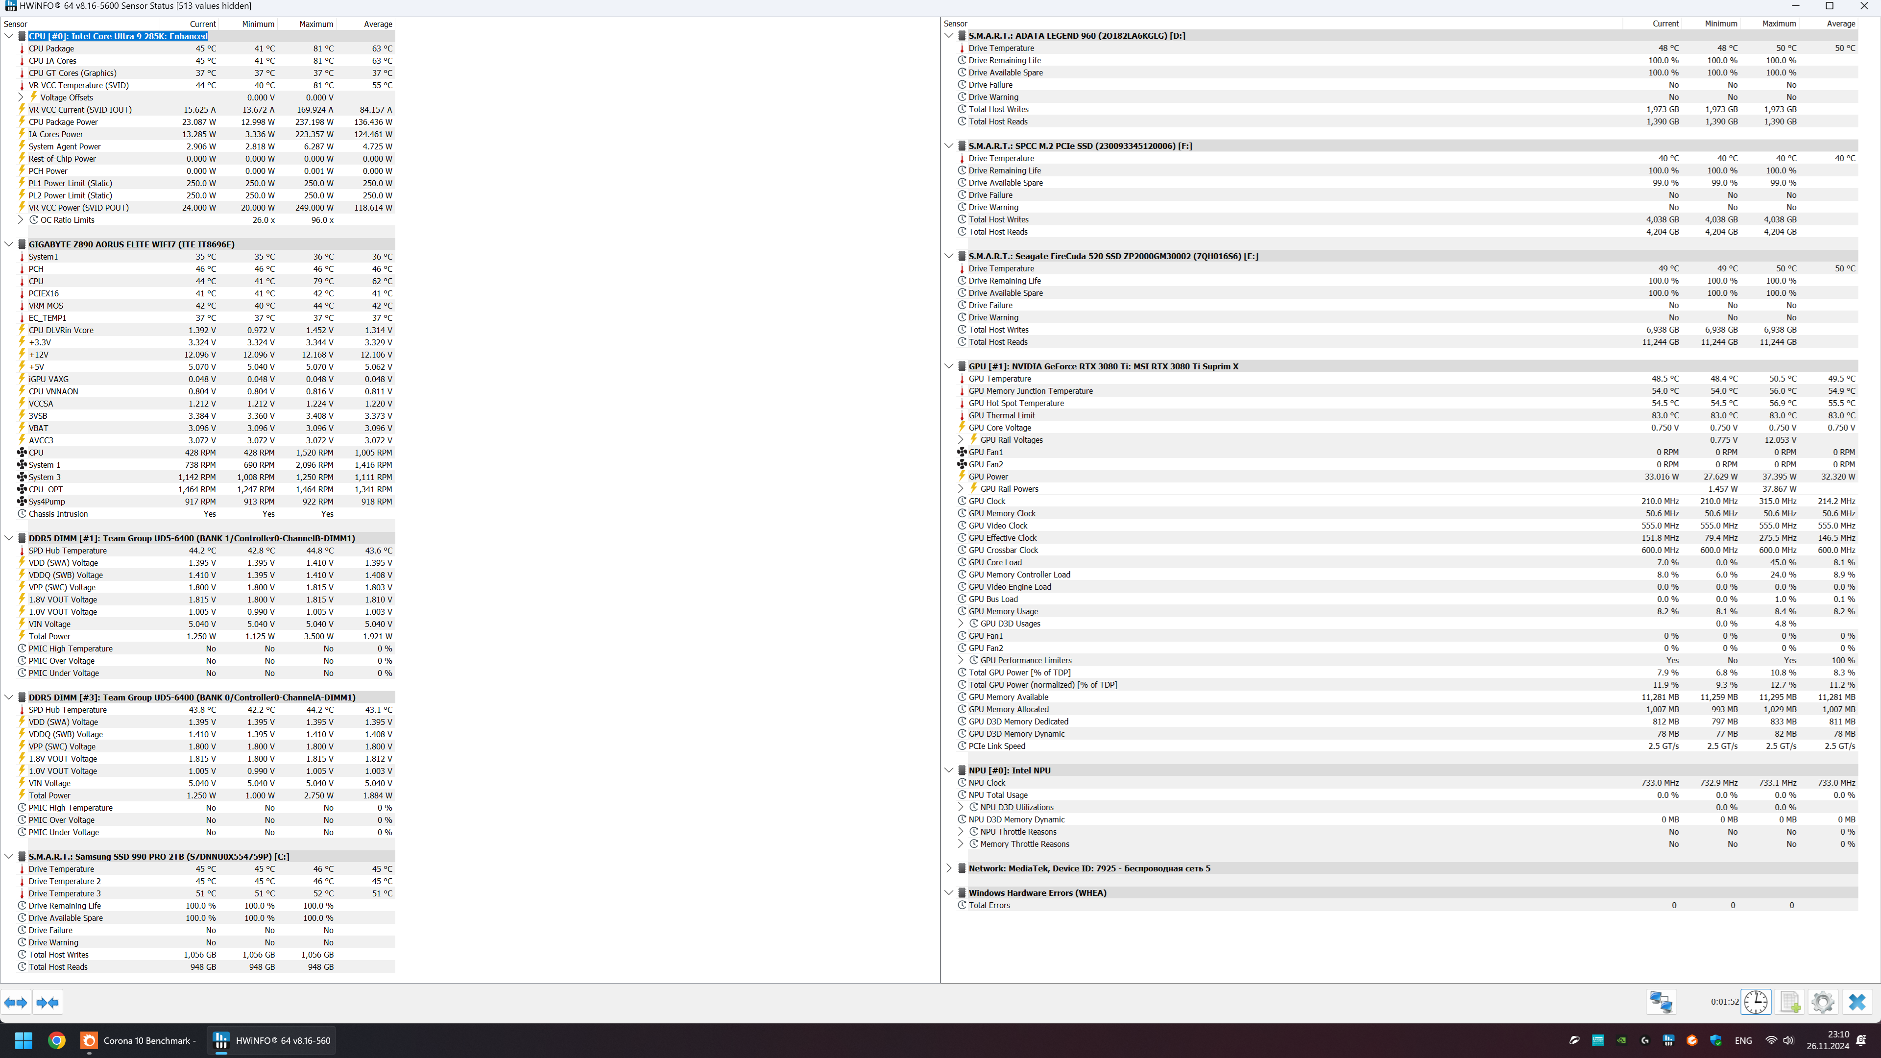The height and width of the screenshot is (1058, 1881).
Task: Click the shrink columns arrows icon
Action: 48,1003
